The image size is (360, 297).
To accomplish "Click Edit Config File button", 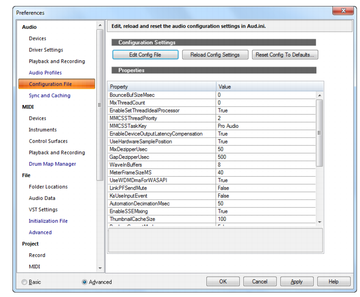I will 145,55.
